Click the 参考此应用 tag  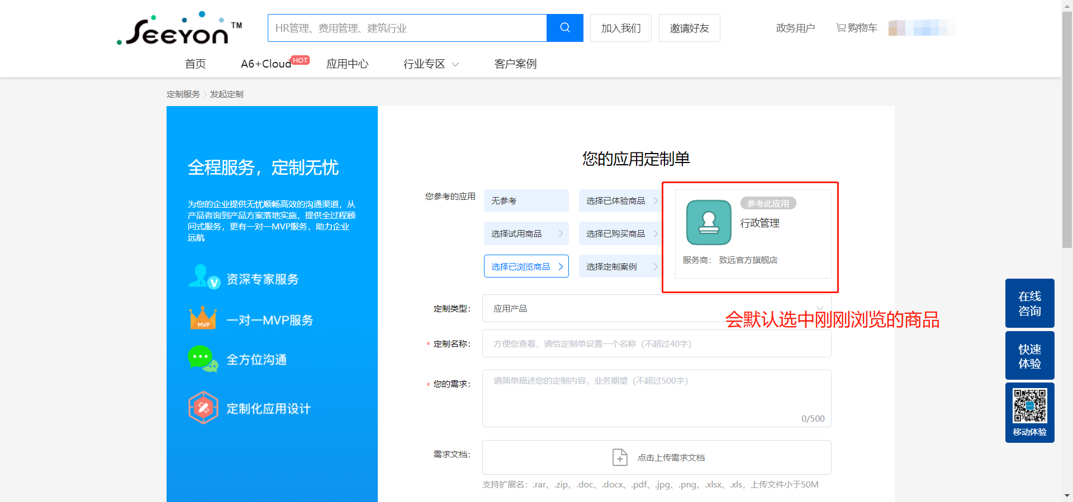(768, 203)
